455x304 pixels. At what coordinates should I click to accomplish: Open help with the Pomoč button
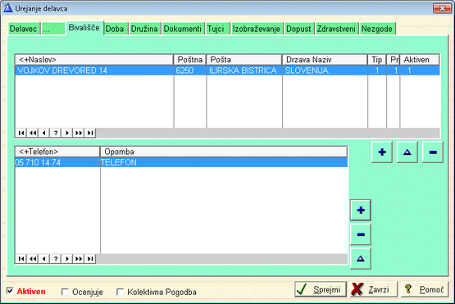(x=425, y=289)
